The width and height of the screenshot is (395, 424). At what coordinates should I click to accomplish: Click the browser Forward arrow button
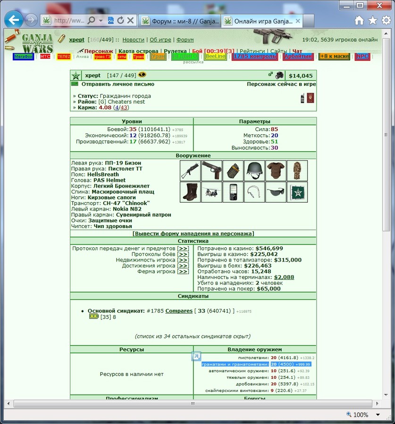31,20
